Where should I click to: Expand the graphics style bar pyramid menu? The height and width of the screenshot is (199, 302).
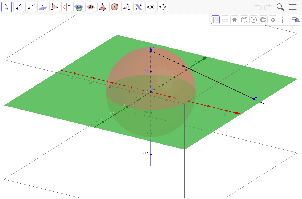pos(296,19)
